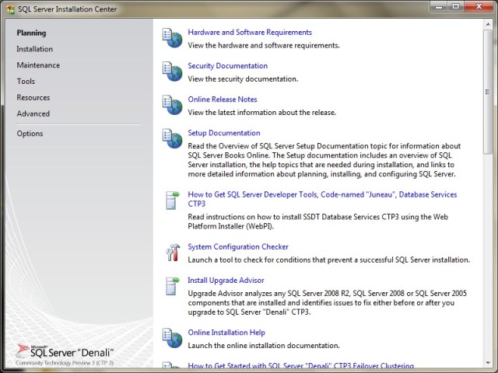The width and height of the screenshot is (498, 373).
Task: Select Tools from the left navigation
Action: [26, 82]
